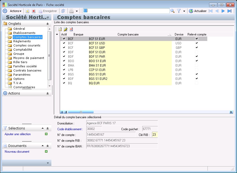This screenshot has width=237, height=173.
Task: Click the print icon in toolbar
Action: 71,11
